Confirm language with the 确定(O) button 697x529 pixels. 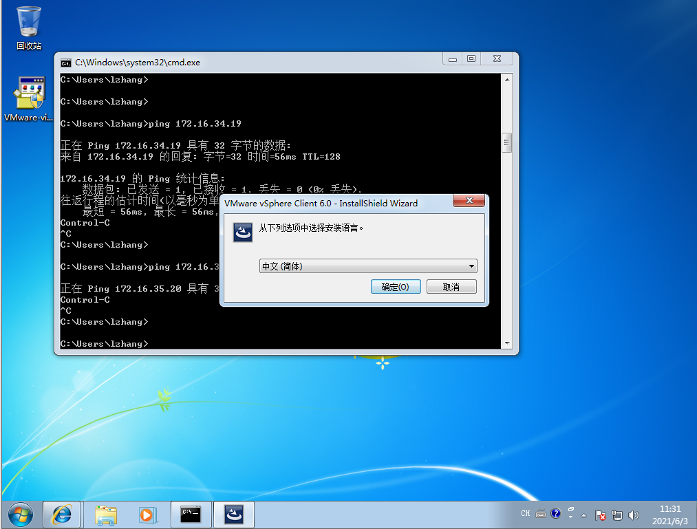[396, 287]
